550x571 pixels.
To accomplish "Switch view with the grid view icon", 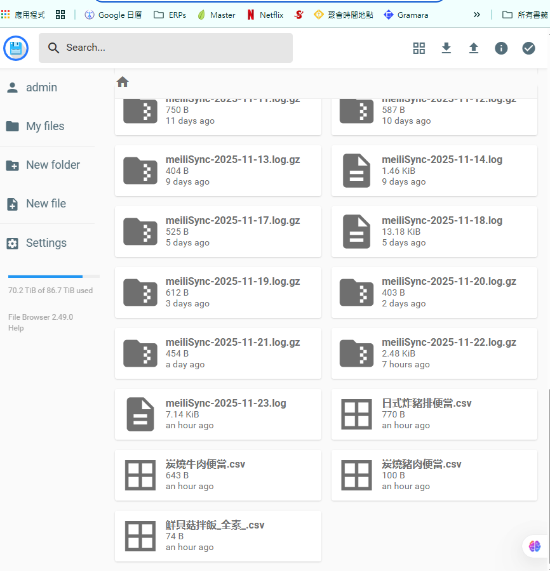I will point(419,48).
